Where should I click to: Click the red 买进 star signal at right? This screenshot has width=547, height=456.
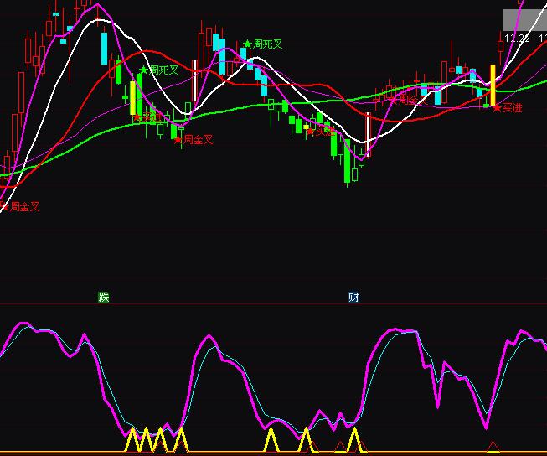497,107
